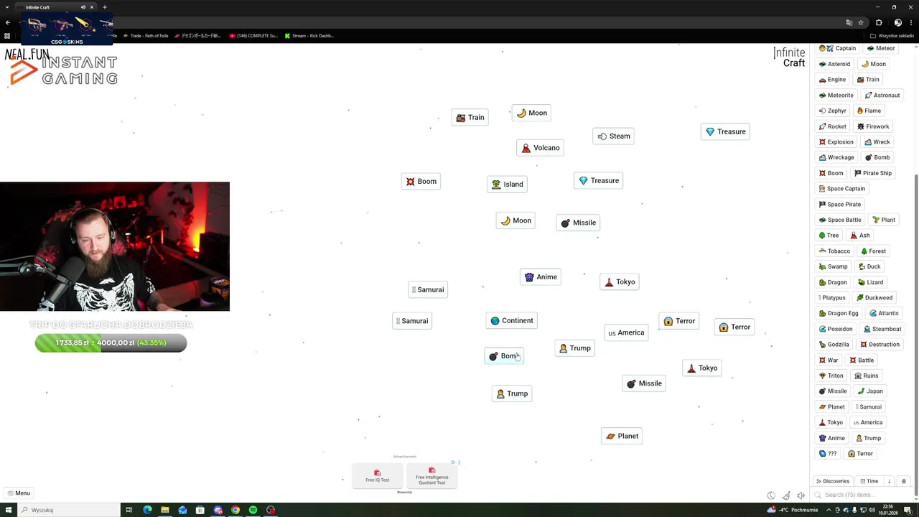Select the Train element on the canvas
Screen dimensions: 919x517
pos(470,118)
